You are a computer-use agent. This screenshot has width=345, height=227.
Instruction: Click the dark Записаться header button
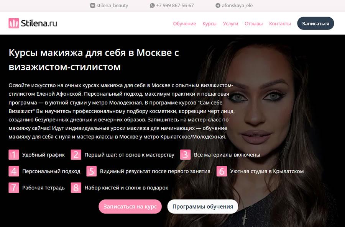pos(315,23)
